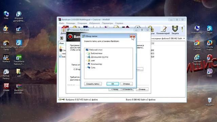Expand the Библиотеки tree node
The width and height of the screenshot is (217, 122).
(86, 53)
